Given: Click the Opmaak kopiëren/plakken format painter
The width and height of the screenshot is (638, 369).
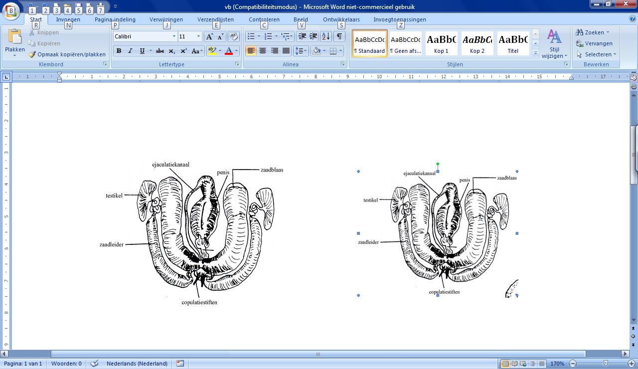Looking at the screenshot, I should click(67, 54).
